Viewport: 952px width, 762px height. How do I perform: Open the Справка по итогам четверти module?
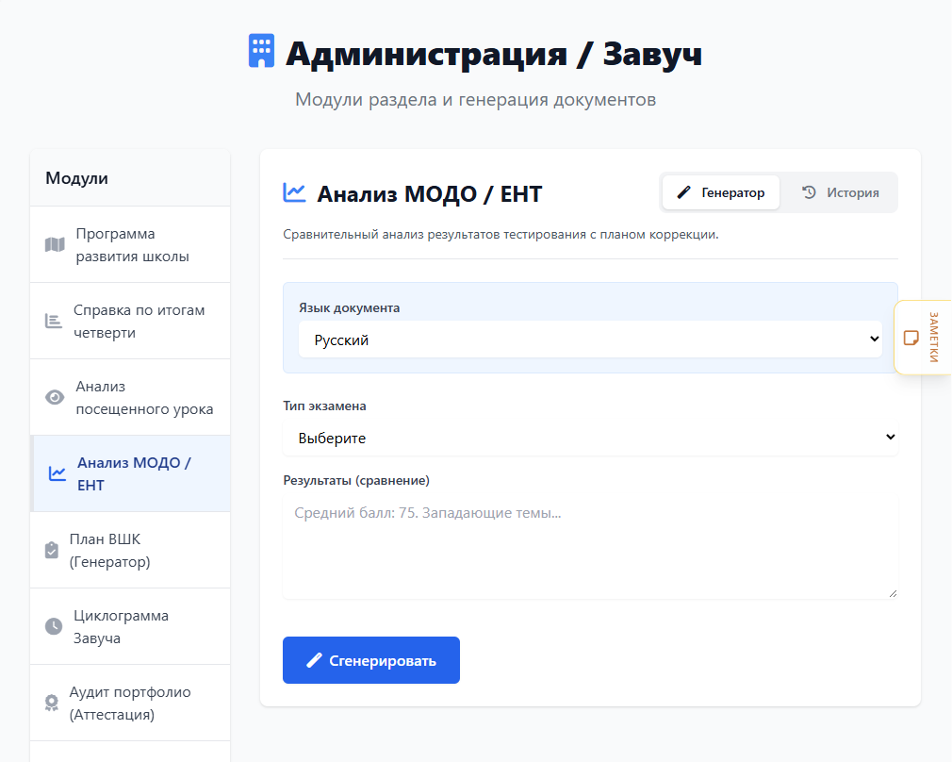tap(130, 321)
